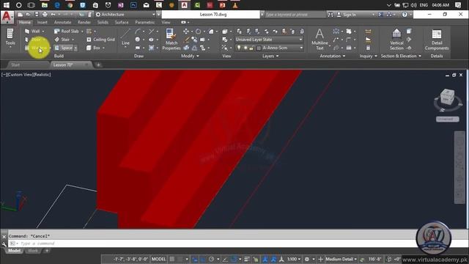The height and width of the screenshot is (264, 469).
Task: Open the Medium Detail display dropdown
Action: pyautogui.click(x=341, y=259)
